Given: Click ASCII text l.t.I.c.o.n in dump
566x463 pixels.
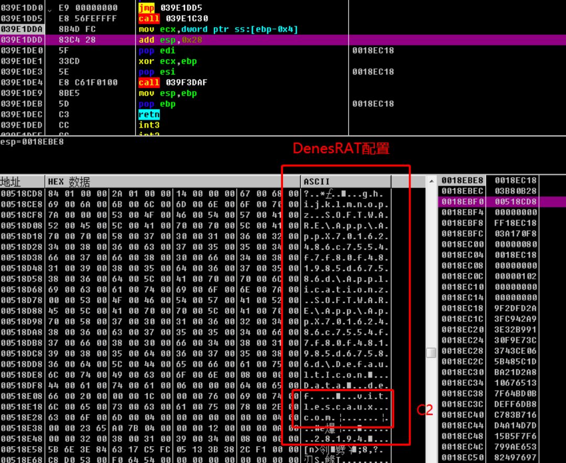Looking at the screenshot, I should click(333, 375).
